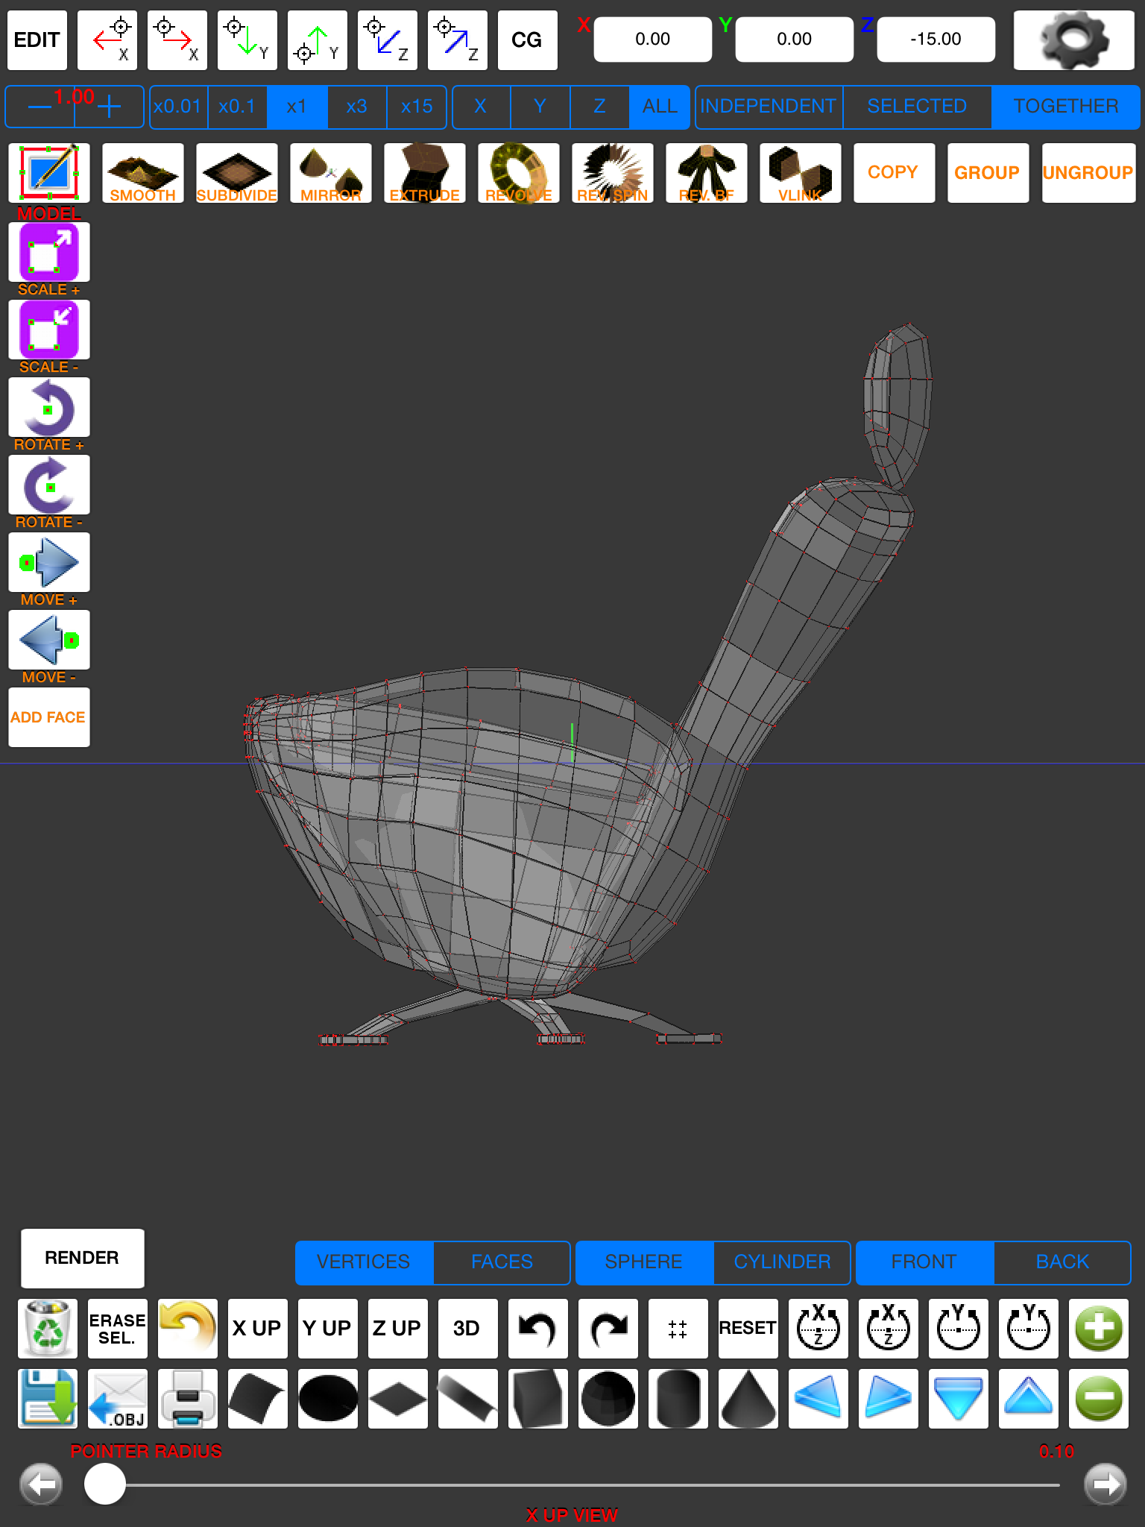The width and height of the screenshot is (1145, 1527).
Task: Click the Revolve tool icon
Action: (518, 173)
